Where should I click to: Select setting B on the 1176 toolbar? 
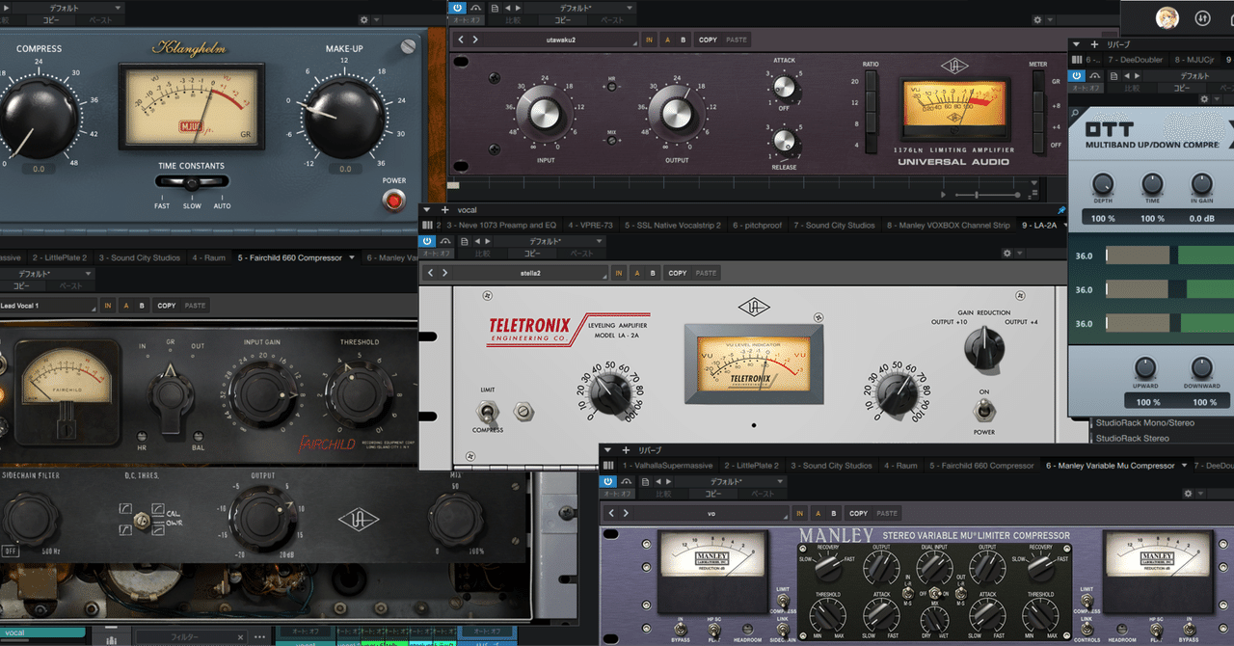pyautogui.click(x=684, y=40)
